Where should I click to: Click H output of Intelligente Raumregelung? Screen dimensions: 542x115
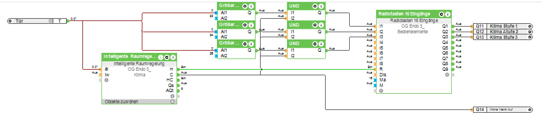coord(172,69)
